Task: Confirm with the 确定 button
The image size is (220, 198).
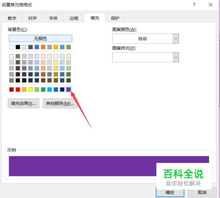Action: (170, 193)
